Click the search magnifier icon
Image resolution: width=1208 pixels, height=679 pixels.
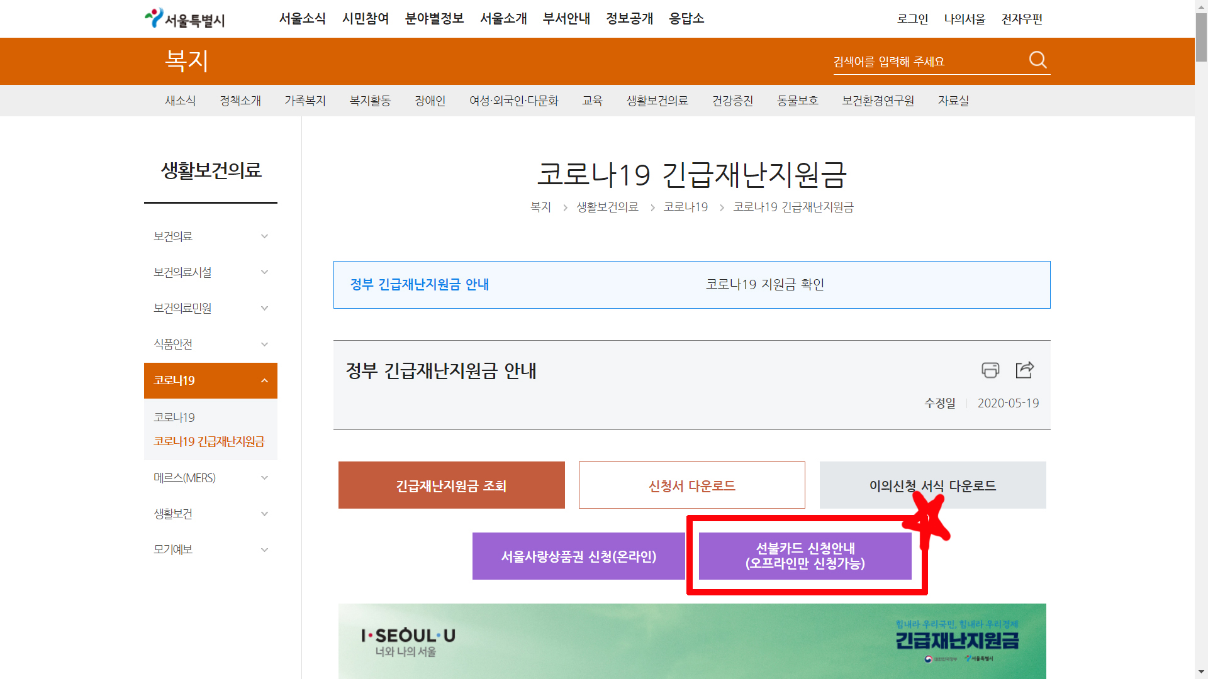1037,60
